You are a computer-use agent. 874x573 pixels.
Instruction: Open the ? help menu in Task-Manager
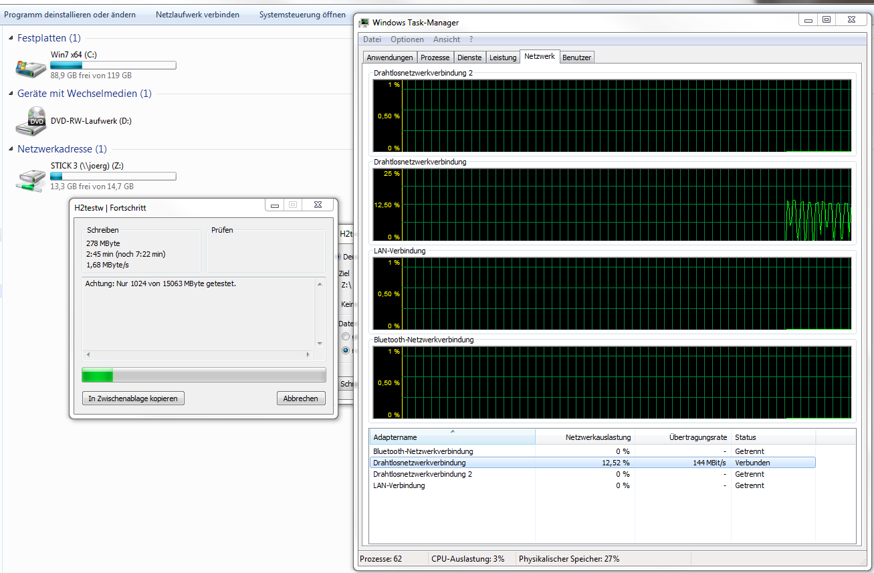click(471, 39)
